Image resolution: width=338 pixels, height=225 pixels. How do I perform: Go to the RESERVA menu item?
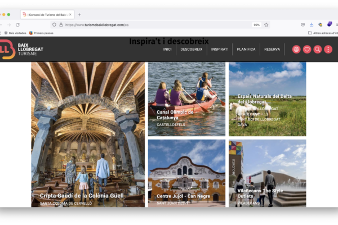click(x=272, y=49)
